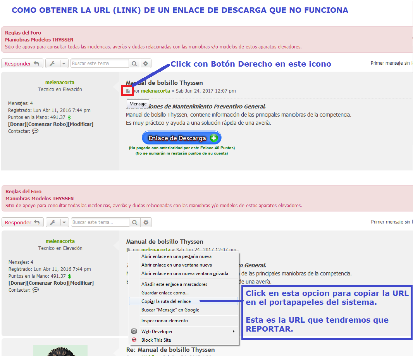The height and width of the screenshot is (356, 413).
Task: Open the 'Web Developer' submenu entry
Action: pyautogui.click(x=183, y=332)
